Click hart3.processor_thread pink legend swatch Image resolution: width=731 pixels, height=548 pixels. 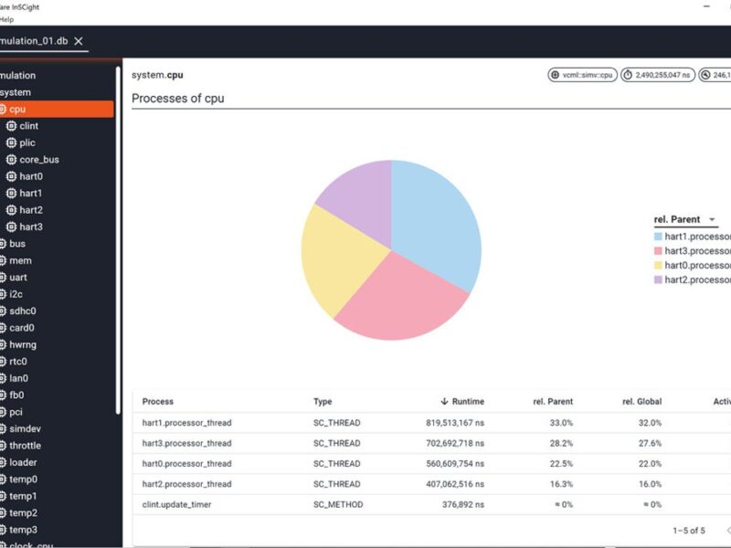[x=658, y=250]
